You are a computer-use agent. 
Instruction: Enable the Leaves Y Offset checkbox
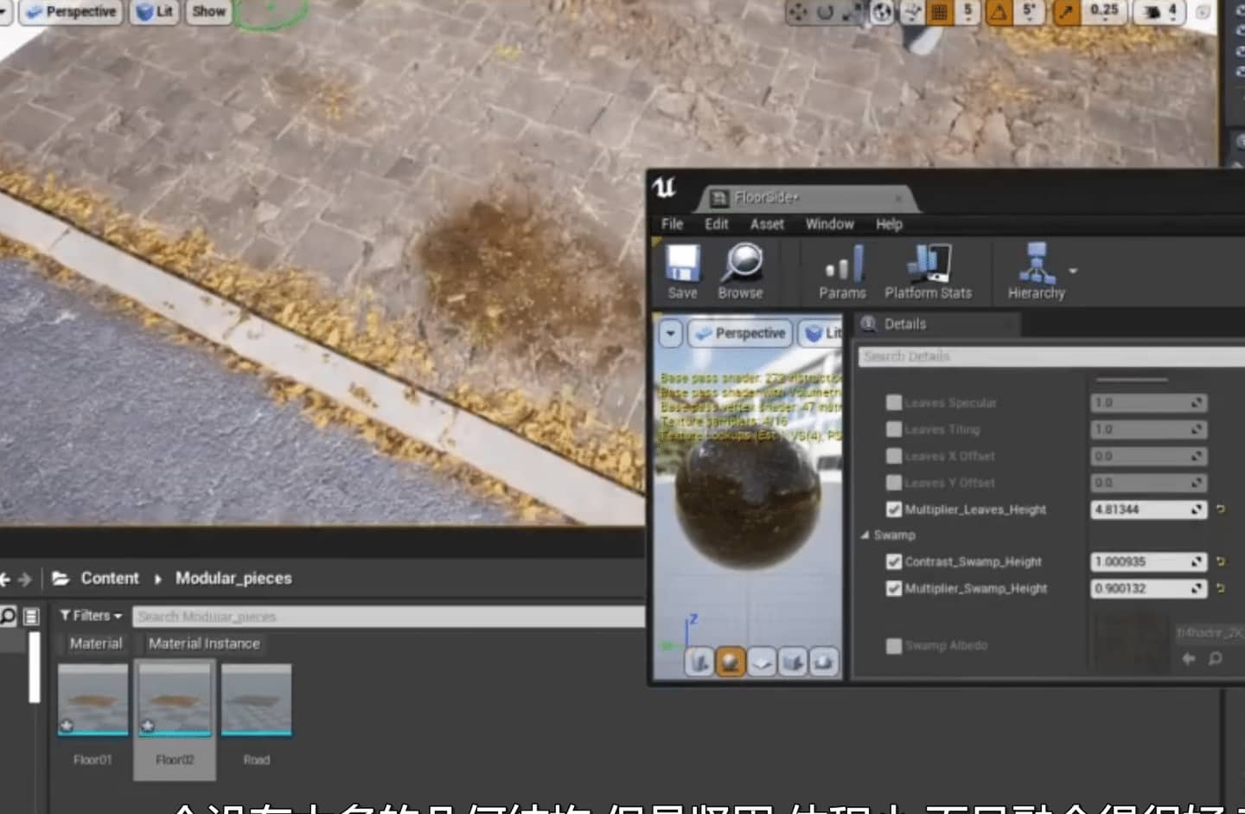894,483
